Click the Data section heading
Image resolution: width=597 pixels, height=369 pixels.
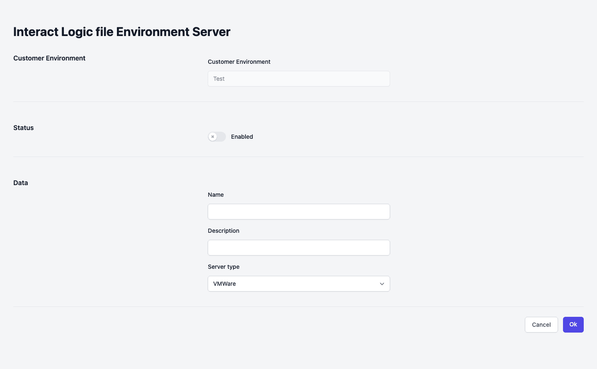click(21, 183)
